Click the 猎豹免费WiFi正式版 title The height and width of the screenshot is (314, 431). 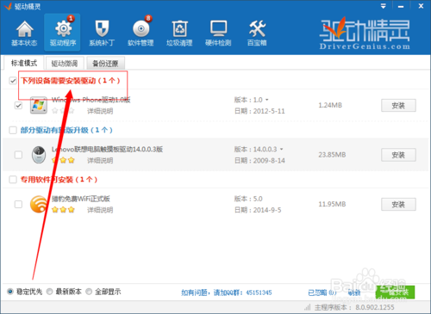click(x=81, y=199)
